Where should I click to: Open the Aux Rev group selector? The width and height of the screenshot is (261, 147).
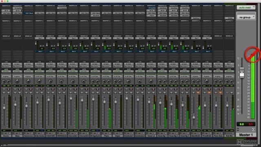(229, 76)
